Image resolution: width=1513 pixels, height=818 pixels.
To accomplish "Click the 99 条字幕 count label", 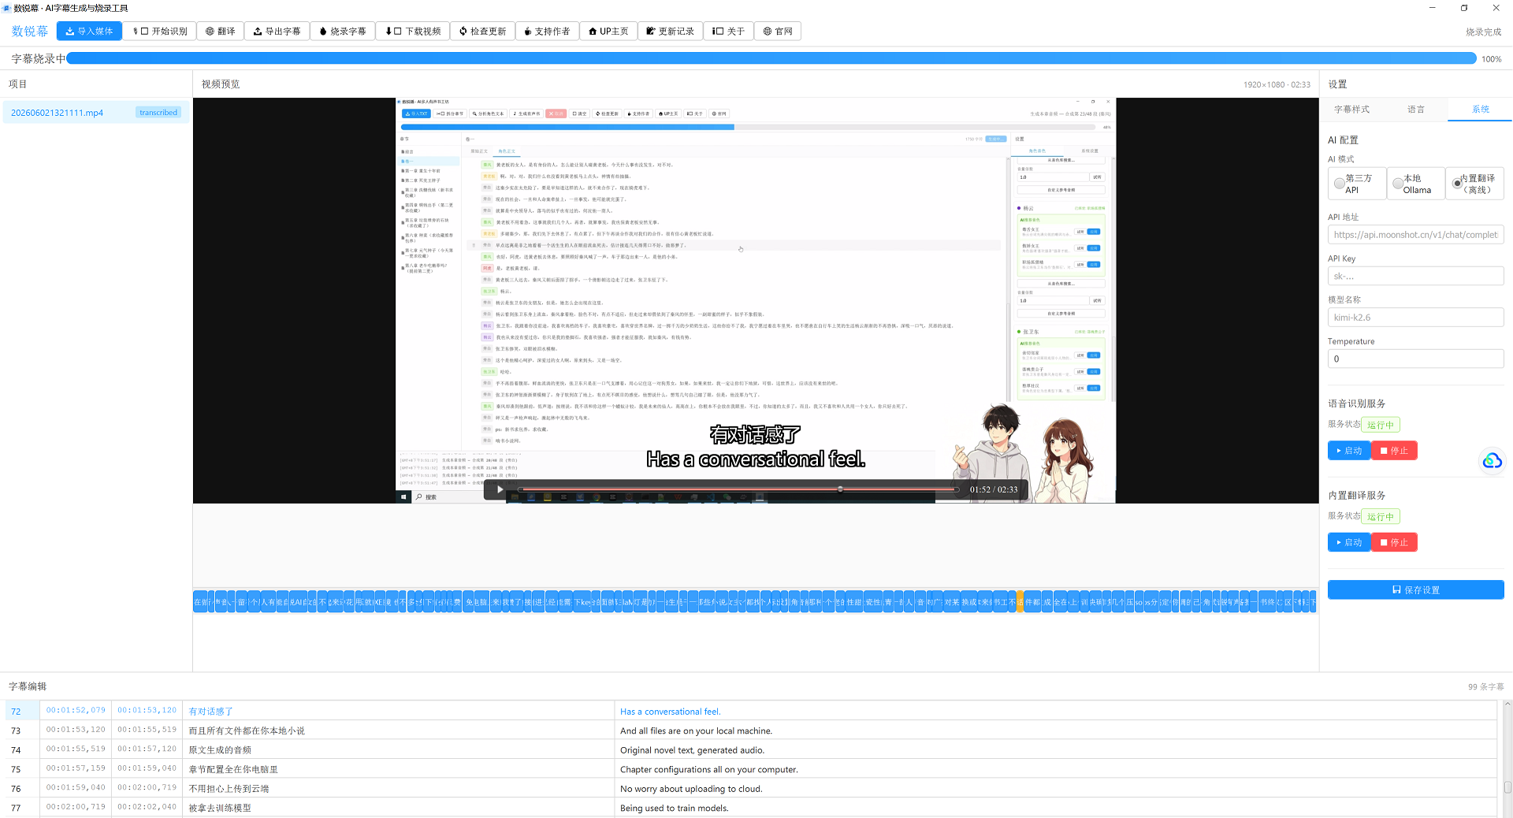I will tap(1485, 687).
